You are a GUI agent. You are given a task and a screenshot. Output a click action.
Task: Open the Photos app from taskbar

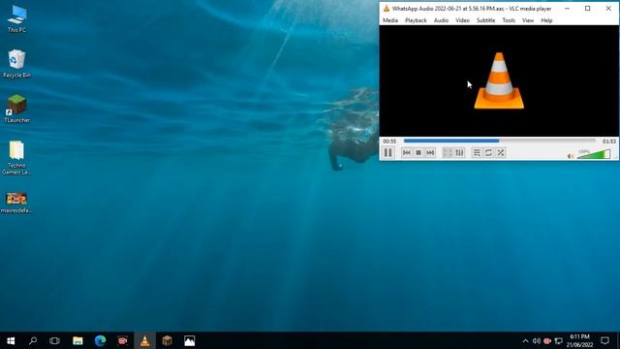(x=190, y=340)
